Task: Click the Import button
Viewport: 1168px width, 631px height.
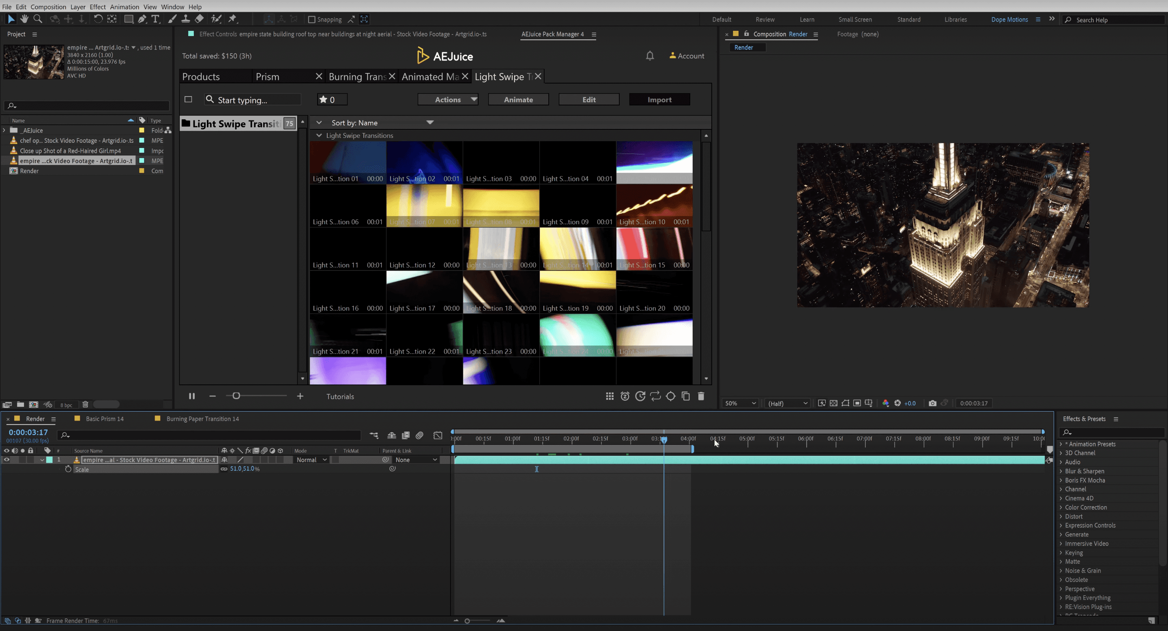Action: (x=659, y=99)
